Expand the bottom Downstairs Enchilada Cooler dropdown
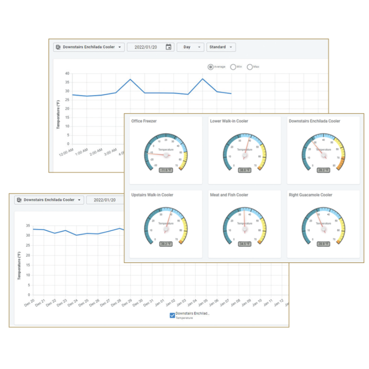Screen dimensions: 369x369 click(x=80, y=200)
